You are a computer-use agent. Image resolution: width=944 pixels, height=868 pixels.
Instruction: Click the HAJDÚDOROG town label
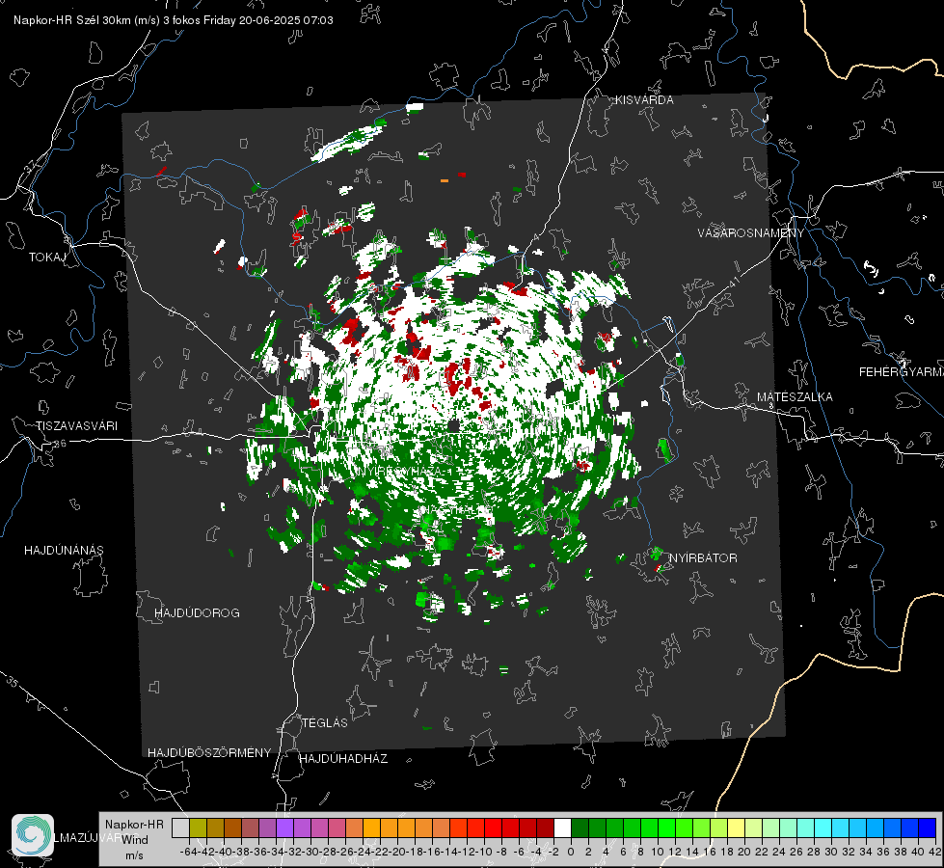pyautogui.click(x=197, y=612)
